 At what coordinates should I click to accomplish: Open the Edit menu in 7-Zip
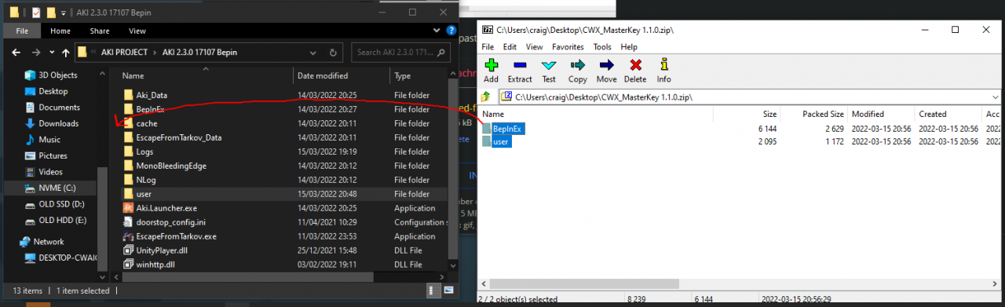(510, 47)
